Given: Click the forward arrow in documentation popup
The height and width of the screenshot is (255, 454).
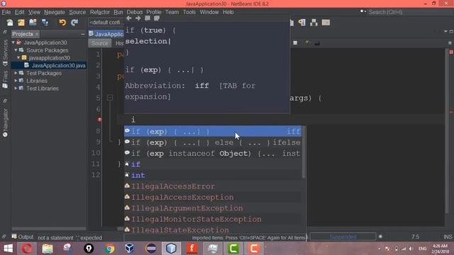Looking at the screenshot, I should point(138,18).
